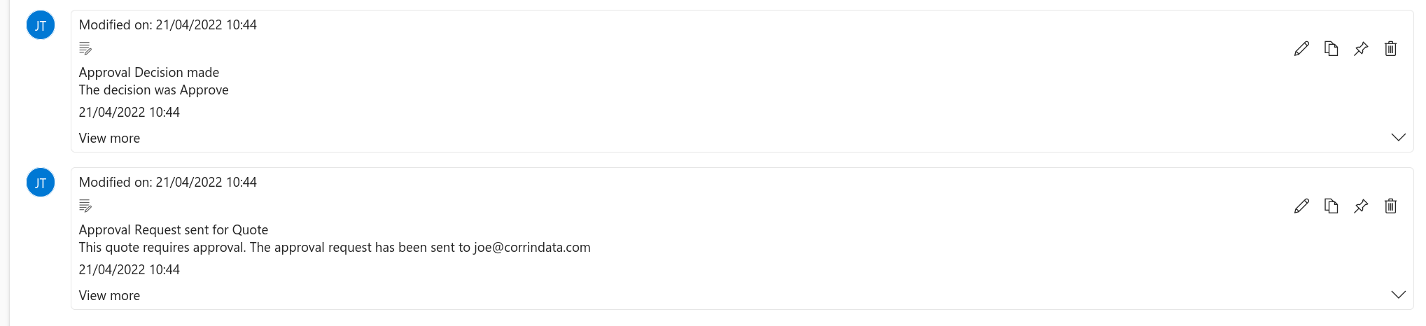Expand the Approval Request note chevron

(1398, 295)
